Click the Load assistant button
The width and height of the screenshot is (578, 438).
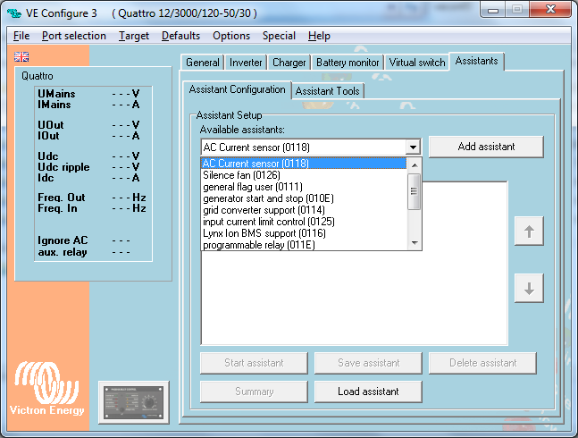click(368, 392)
